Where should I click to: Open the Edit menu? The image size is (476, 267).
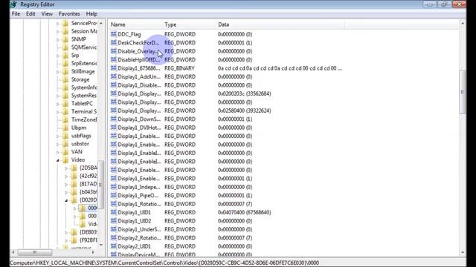30,14
